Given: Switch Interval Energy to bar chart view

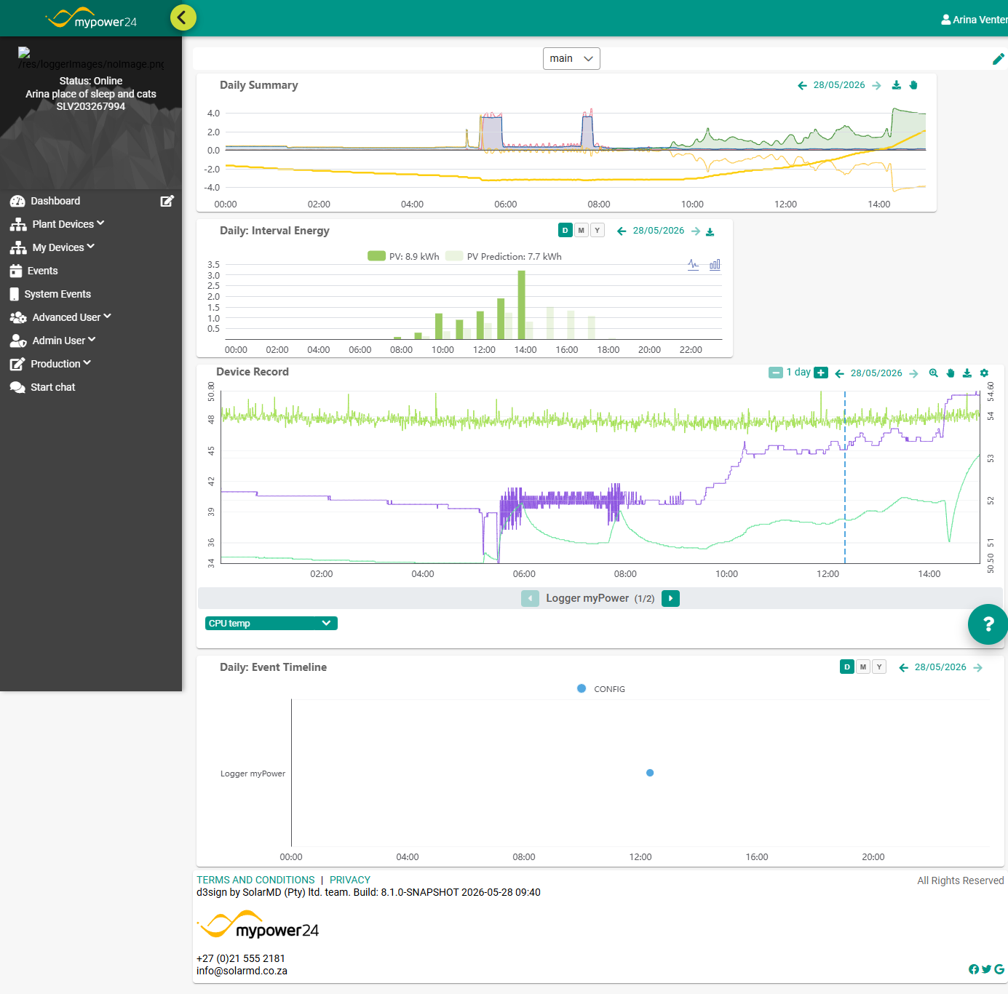Looking at the screenshot, I should coord(715,264).
